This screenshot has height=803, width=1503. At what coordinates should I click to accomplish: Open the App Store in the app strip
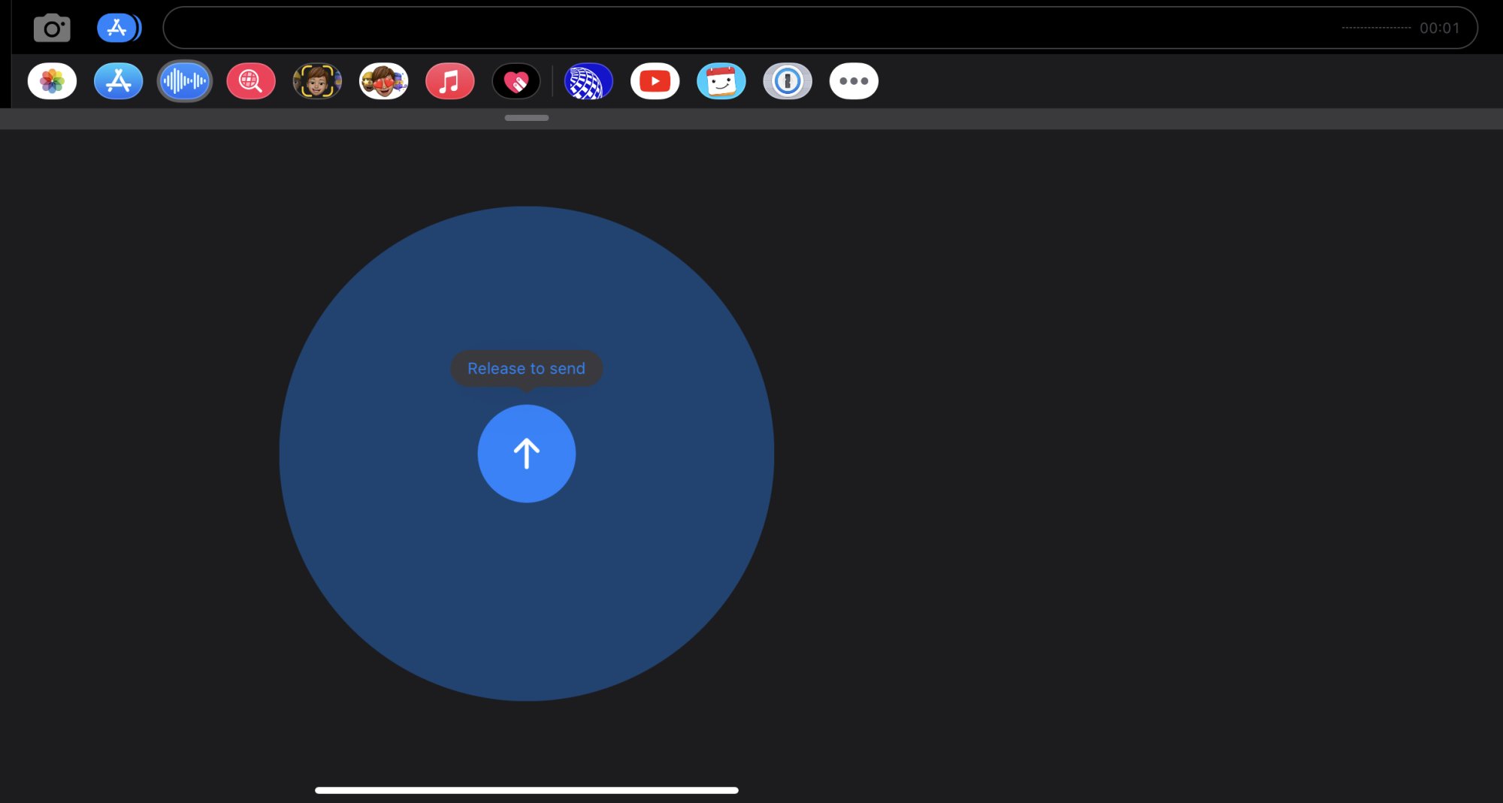[x=118, y=81]
